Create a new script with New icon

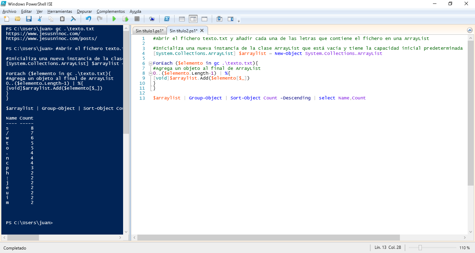tap(7, 19)
